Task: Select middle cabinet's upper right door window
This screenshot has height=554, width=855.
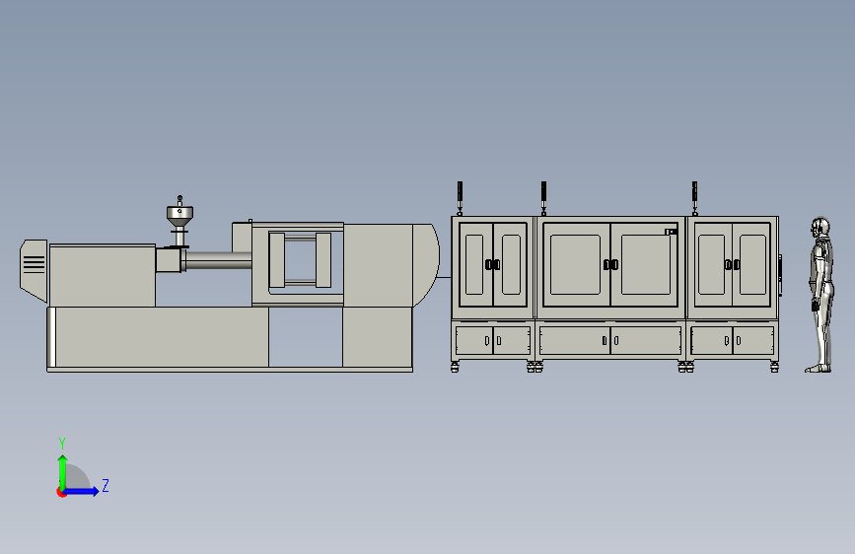Action: pos(646,264)
